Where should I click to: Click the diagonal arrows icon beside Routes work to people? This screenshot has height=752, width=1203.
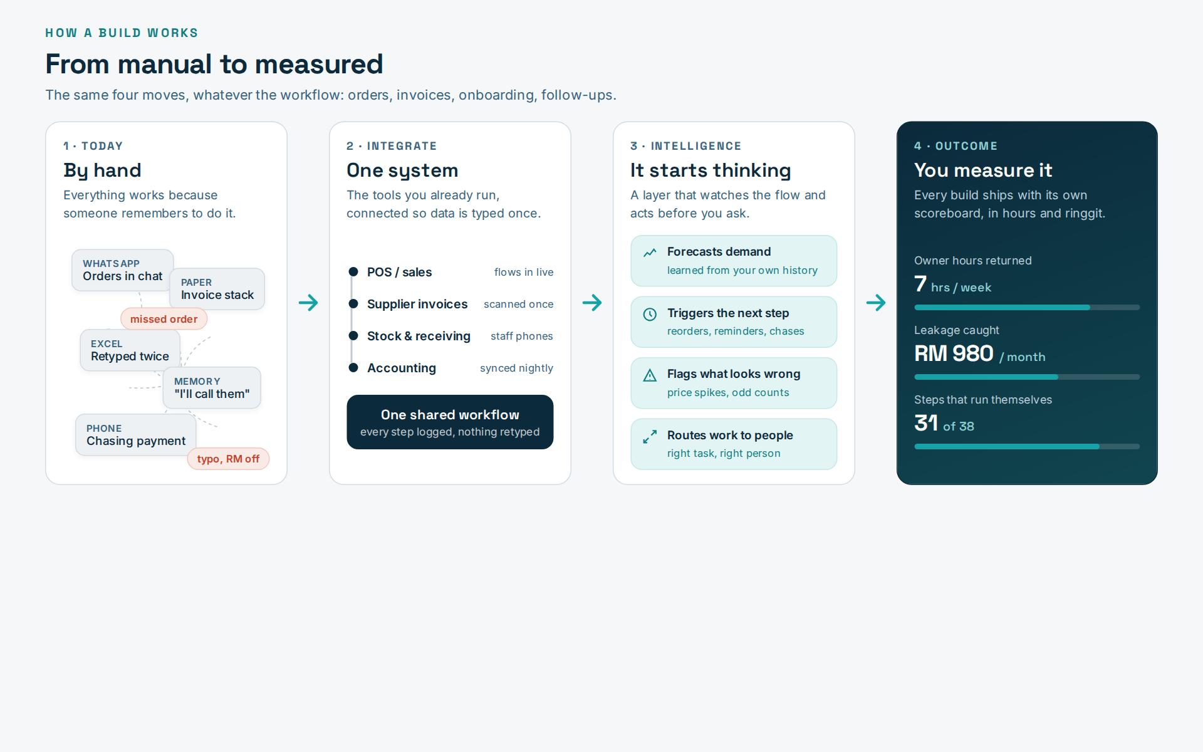[650, 436]
